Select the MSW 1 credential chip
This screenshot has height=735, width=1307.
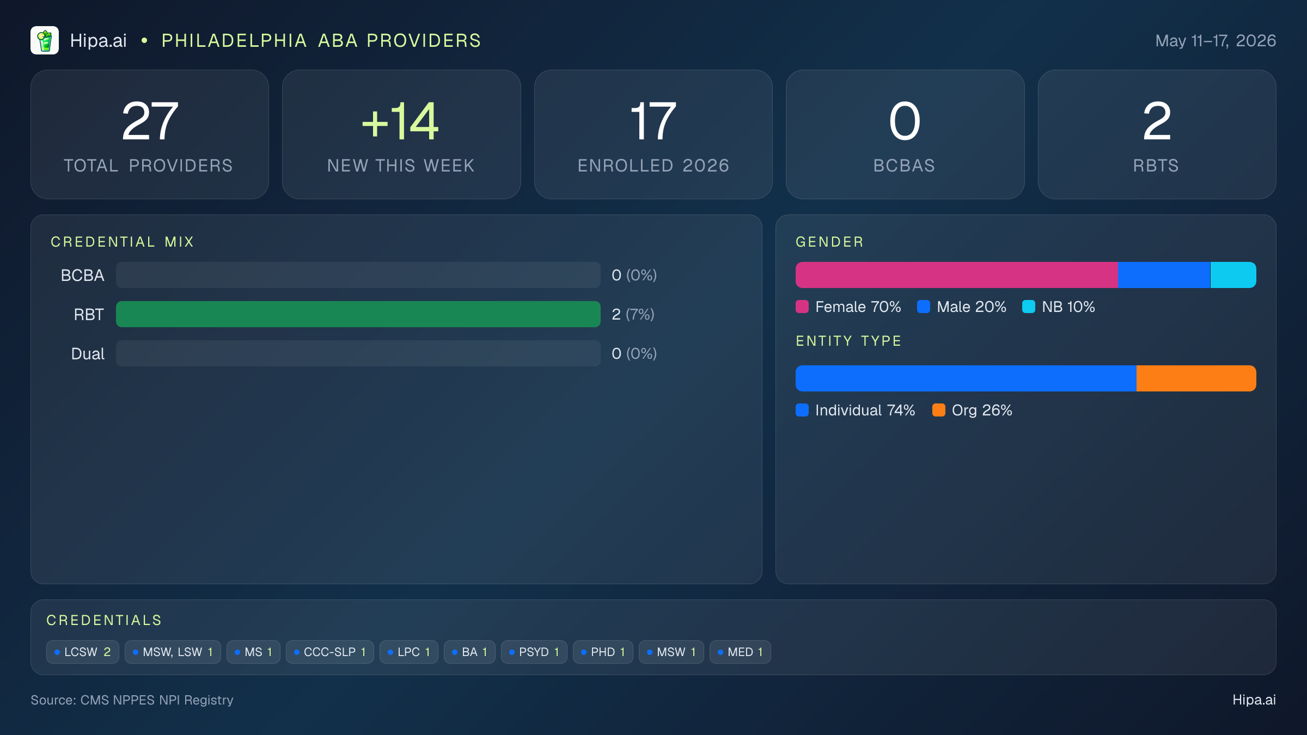(x=671, y=652)
